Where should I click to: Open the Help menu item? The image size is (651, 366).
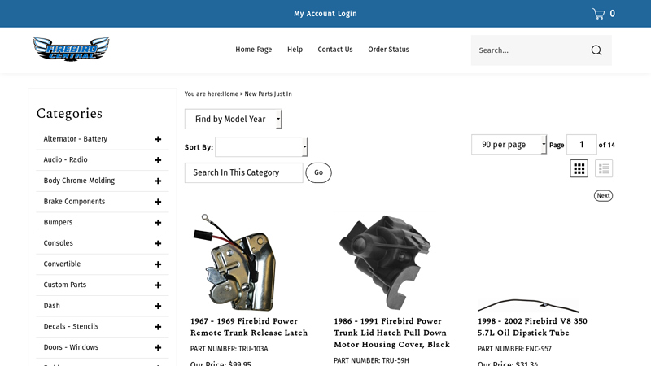pos(295,50)
